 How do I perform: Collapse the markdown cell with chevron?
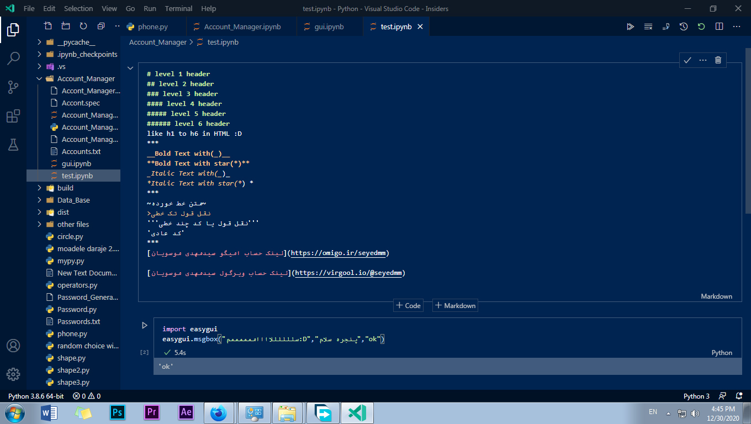(130, 68)
